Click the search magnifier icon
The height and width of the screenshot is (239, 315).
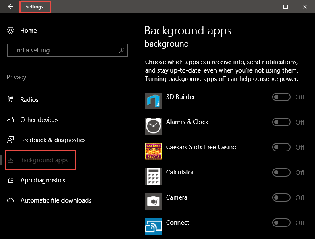[122, 50]
